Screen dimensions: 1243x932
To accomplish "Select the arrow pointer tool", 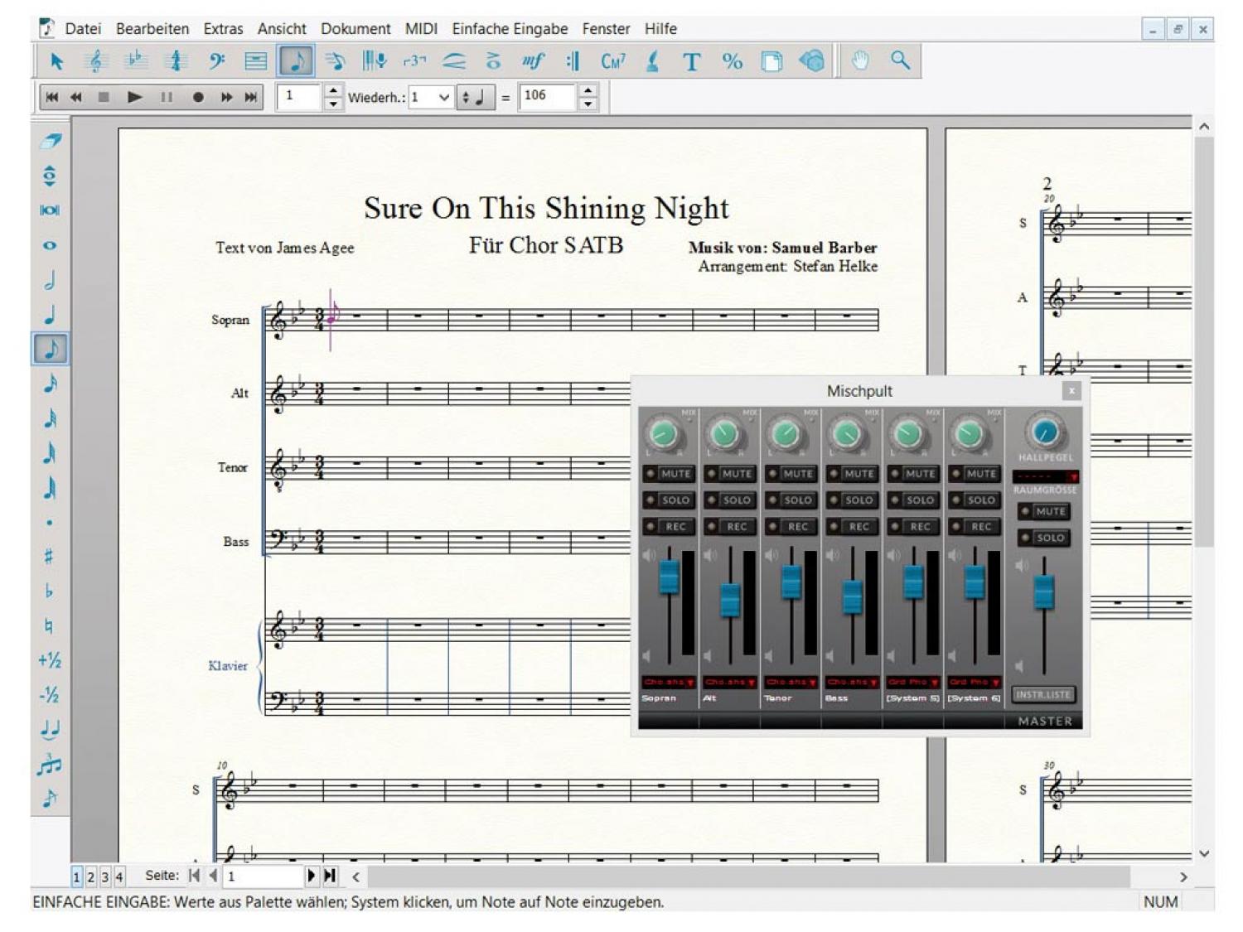I will pos(56,61).
